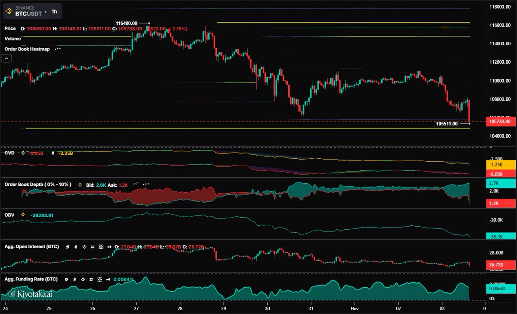Toggle visibility of the Volume overlay

pos(12,39)
